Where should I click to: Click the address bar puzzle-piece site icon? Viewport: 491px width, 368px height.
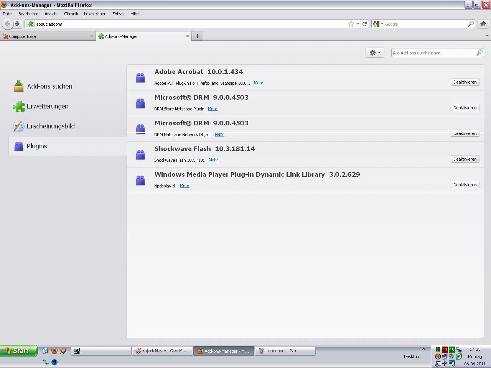pyautogui.click(x=31, y=24)
